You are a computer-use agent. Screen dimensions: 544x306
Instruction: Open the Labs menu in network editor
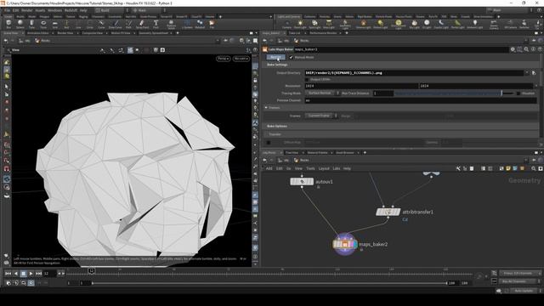pos(337,168)
